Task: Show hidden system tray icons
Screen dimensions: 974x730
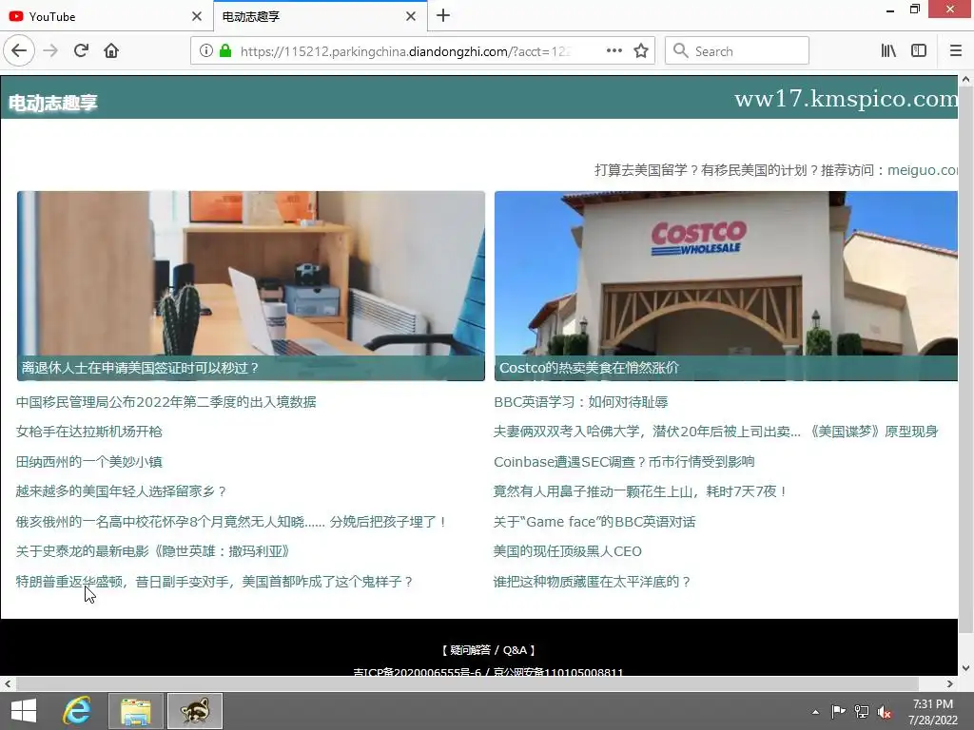Action: [x=815, y=712]
